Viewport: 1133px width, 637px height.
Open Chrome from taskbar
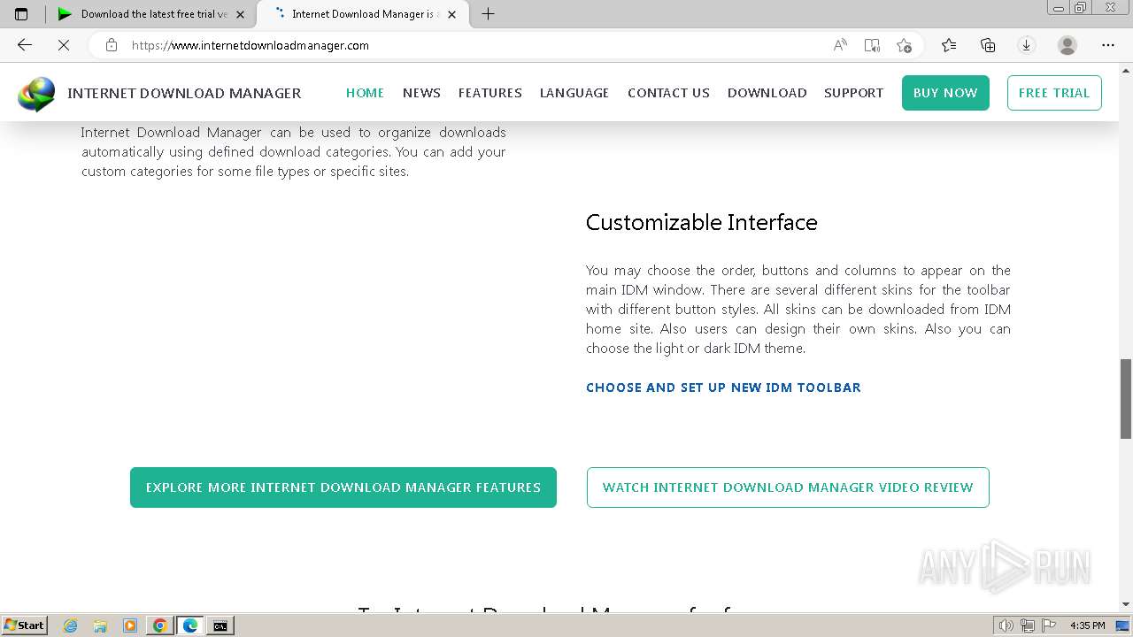160,625
